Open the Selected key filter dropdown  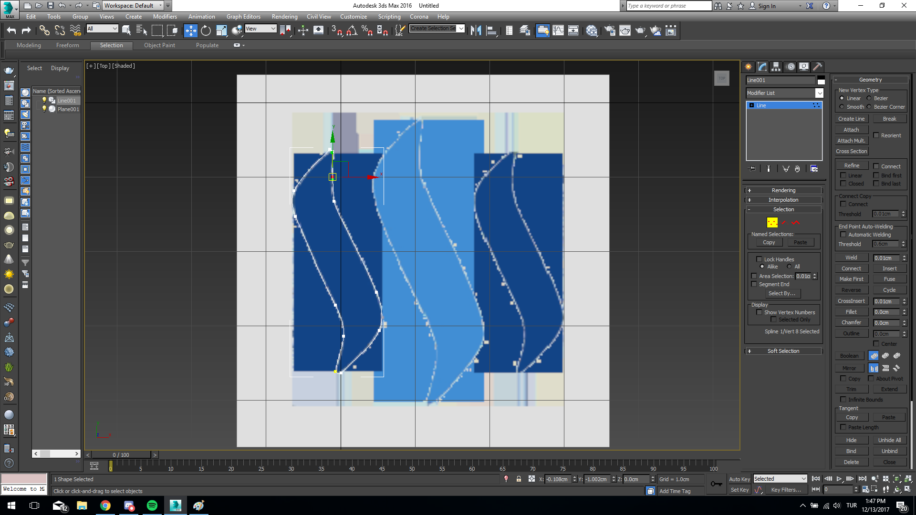click(780, 479)
